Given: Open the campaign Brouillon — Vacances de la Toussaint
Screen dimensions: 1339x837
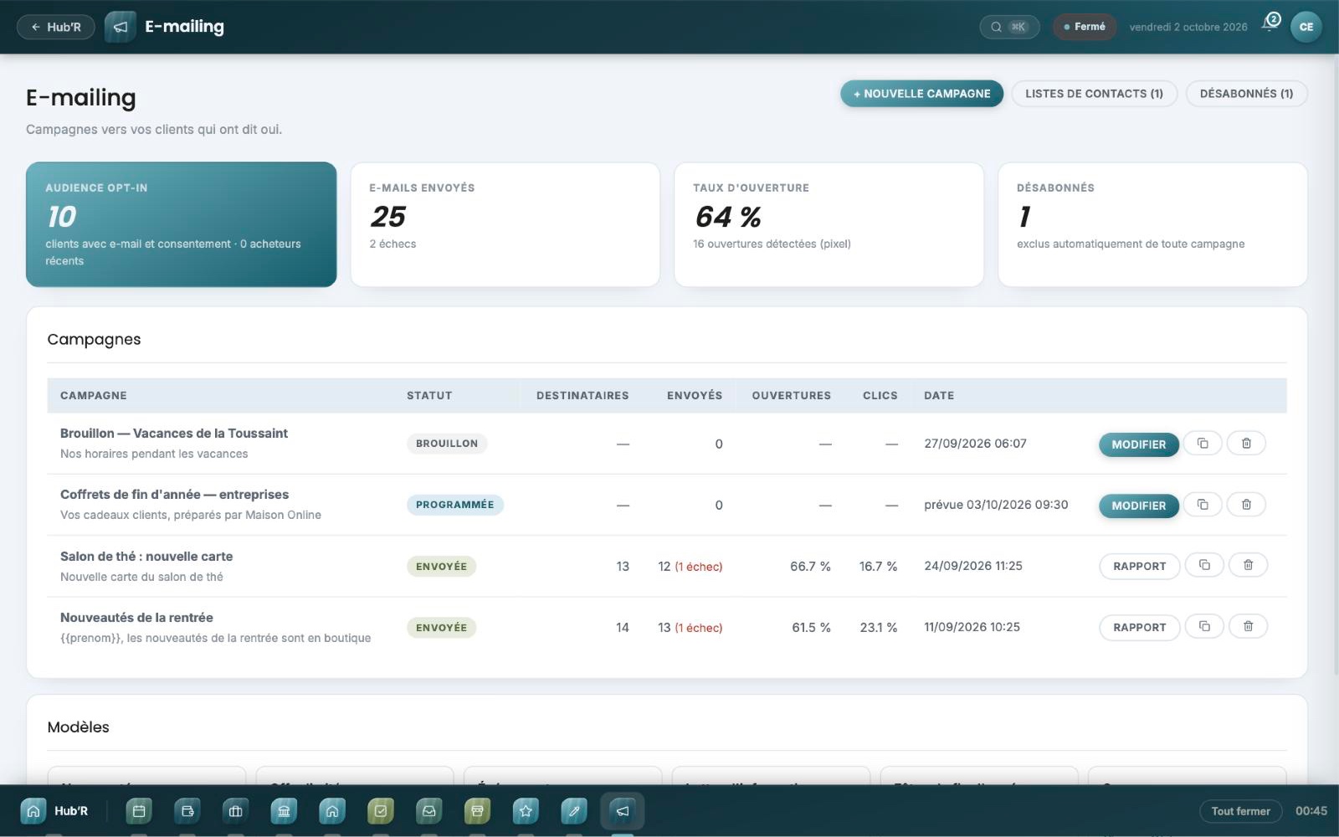Looking at the screenshot, I should pyautogui.click(x=174, y=434).
